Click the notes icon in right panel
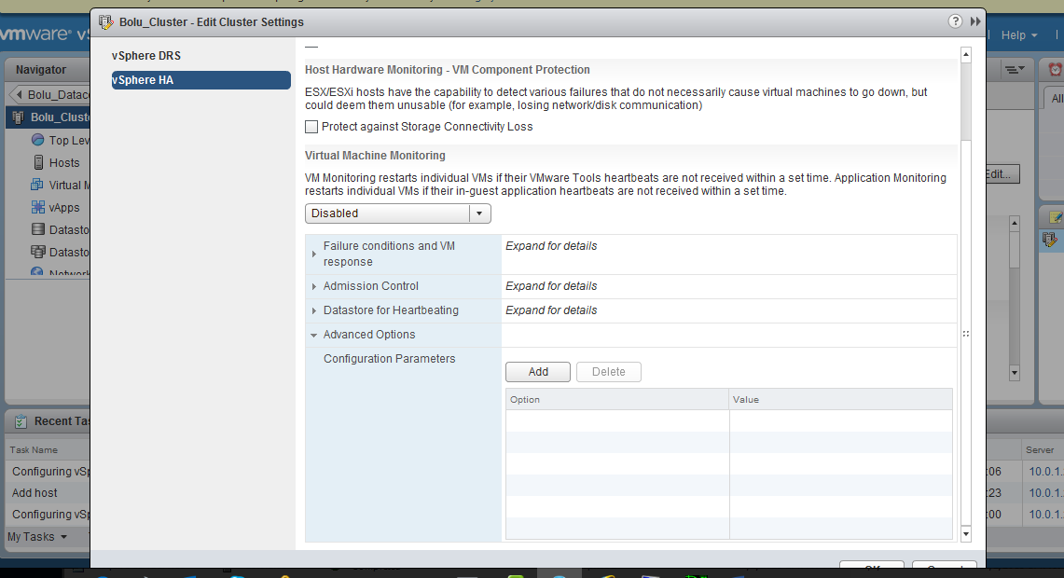The image size is (1064, 578). (1056, 217)
